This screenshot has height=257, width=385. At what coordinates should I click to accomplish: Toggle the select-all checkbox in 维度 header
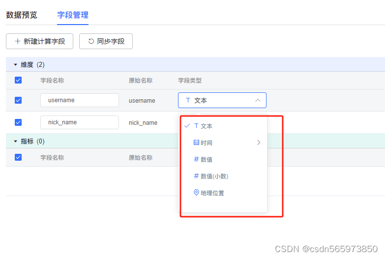coord(18,80)
